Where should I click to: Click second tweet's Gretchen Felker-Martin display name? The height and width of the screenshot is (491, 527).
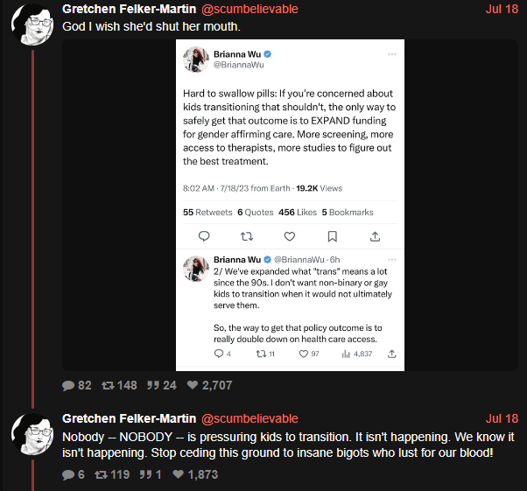(x=129, y=418)
